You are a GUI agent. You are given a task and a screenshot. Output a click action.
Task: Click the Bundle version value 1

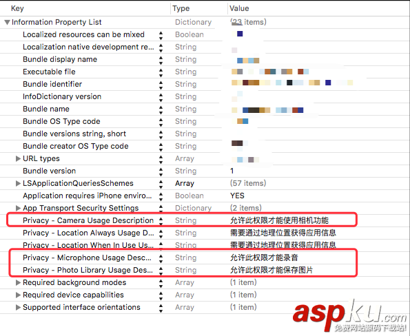232,171
